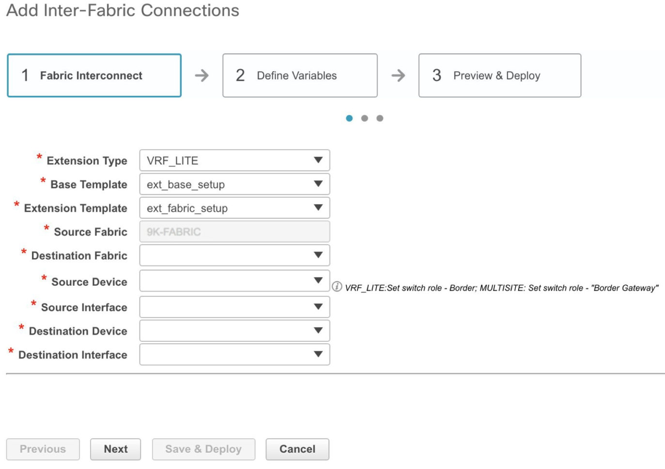The height and width of the screenshot is (469, 665).
Task: Open the Destination Device dropdown
Action: pos(234,330)
